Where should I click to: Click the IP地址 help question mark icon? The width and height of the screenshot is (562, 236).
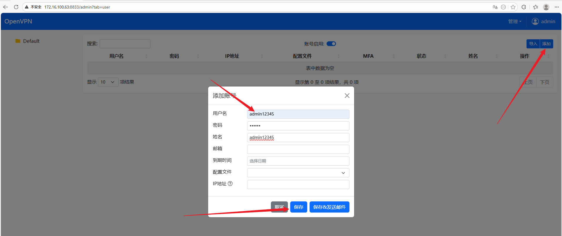[230, 184]
